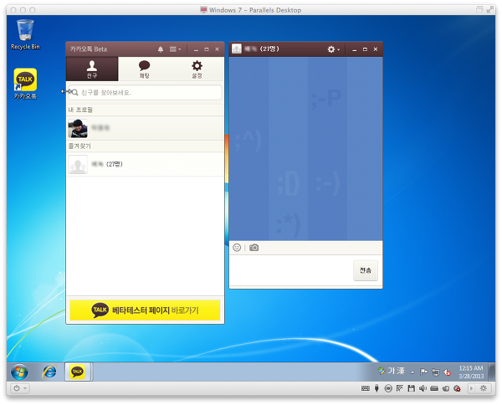Click the notification bell in KakaoTalk title bar
The height and width of the screenshot is (405, 502).
pos(161,49)
